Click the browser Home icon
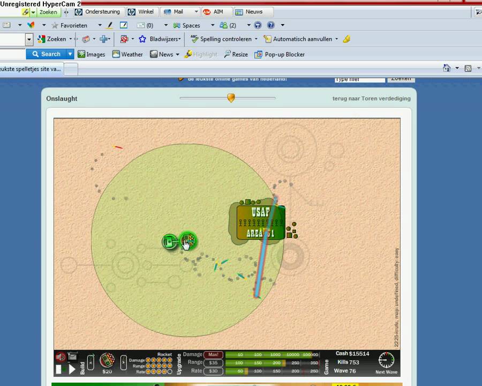This screenshot has height=386, width=482. (447, 68)
